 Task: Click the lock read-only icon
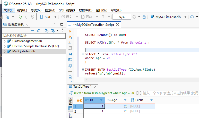tap(144, 17)
